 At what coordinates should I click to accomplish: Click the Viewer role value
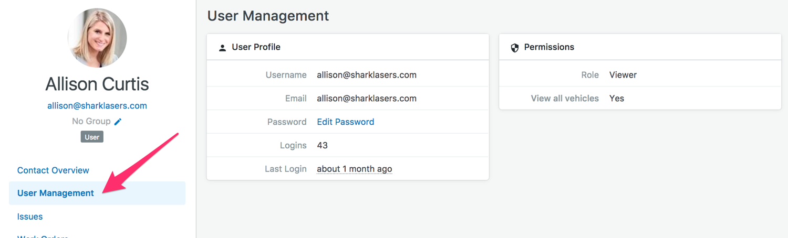pos(623,75)
